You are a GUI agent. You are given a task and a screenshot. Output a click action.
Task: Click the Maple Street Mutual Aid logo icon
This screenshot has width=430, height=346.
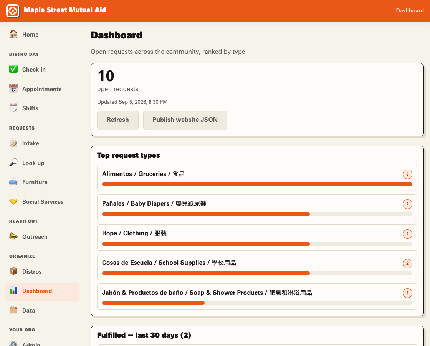coord(13,11)
